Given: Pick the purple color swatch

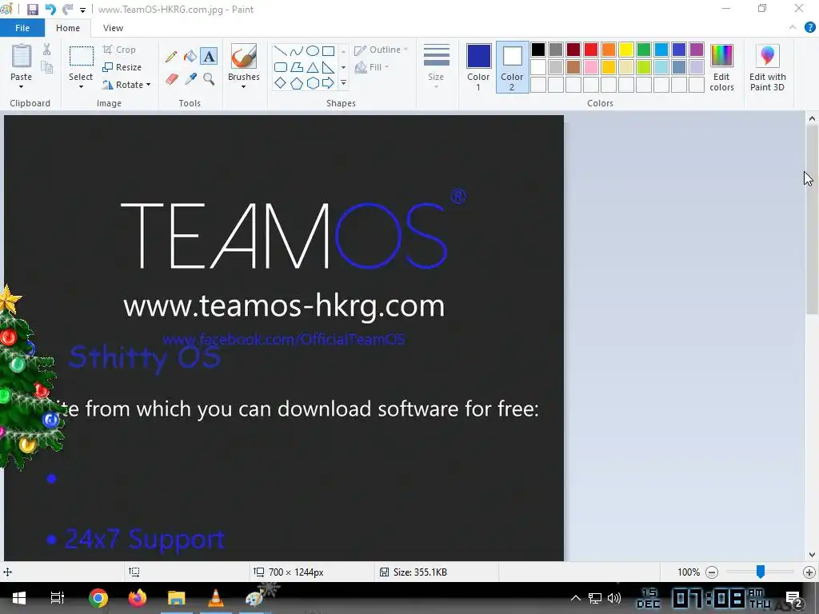Looking at the screenshot, I should 697,50.
